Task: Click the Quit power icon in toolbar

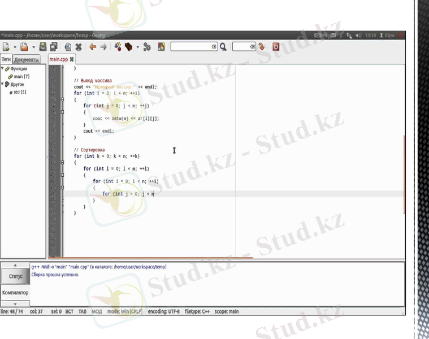Action: pyautogui.click(x=276, y=47)
